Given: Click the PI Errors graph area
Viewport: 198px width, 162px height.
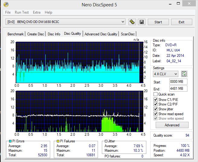Looking at the screenshot, I should [80, 62].
